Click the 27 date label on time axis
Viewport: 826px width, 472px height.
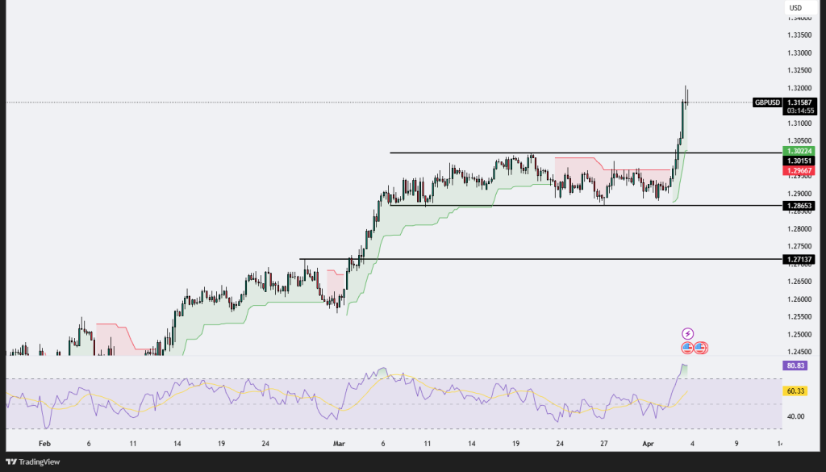pos(603,444)
